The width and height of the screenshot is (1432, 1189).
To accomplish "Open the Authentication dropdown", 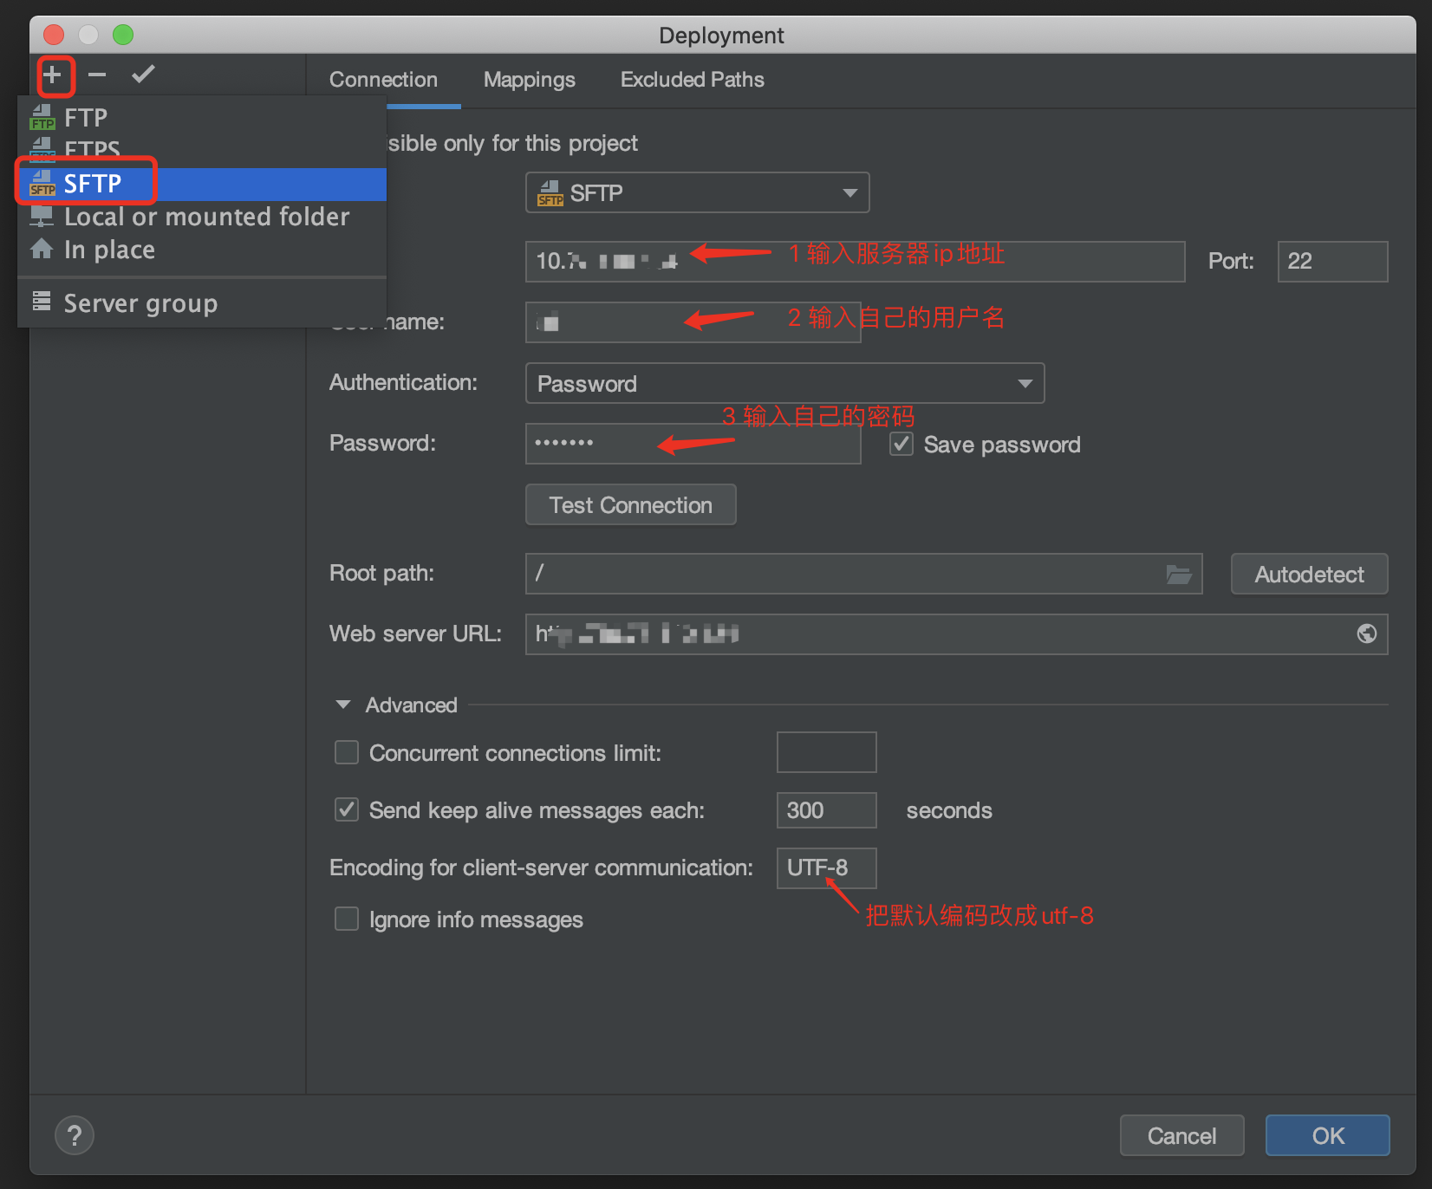I will 1025,383.
